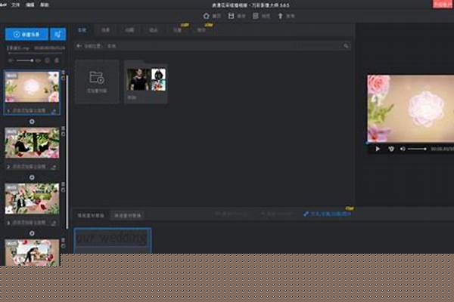Viewport: 454px width, 302px height.
Task: Click the upper small icon right of the first scene
Action: (63, 72)
